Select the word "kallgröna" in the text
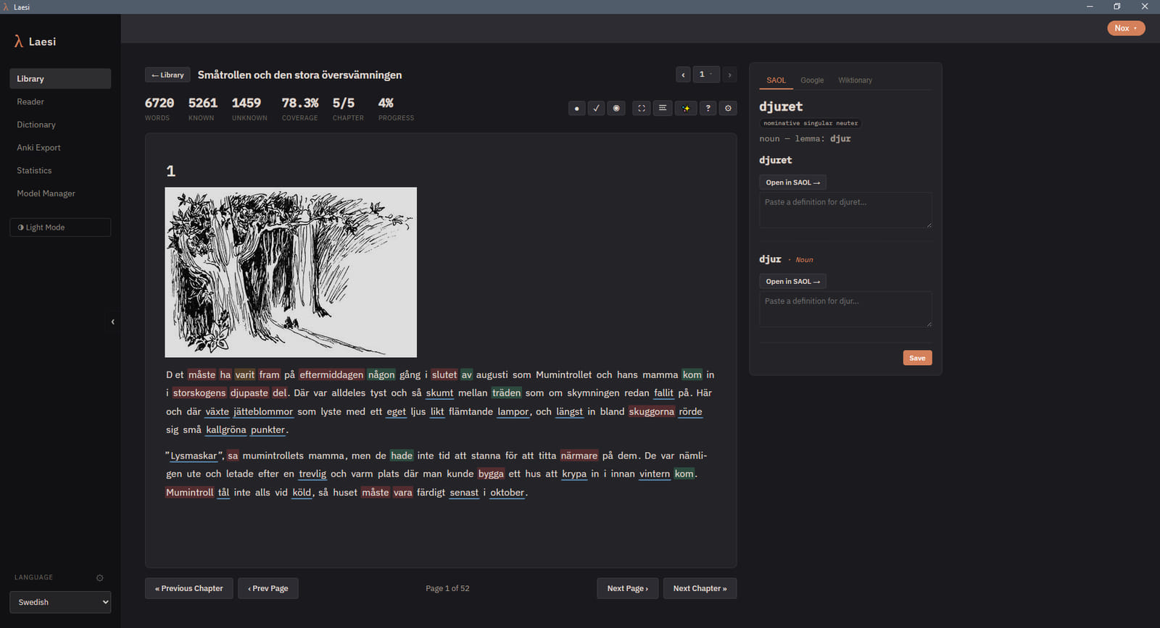Viewport: 1160px width, 628px height. point(226,430)
